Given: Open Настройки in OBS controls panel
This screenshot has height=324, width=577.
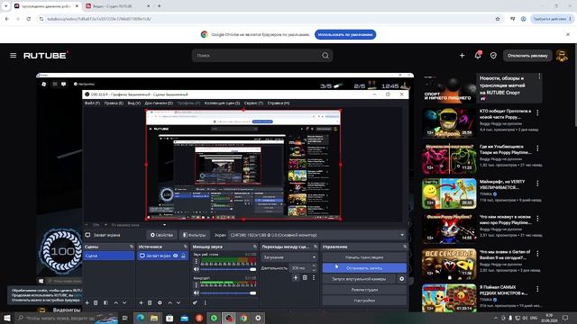Looking at the screenshot, I should [364, 301].
